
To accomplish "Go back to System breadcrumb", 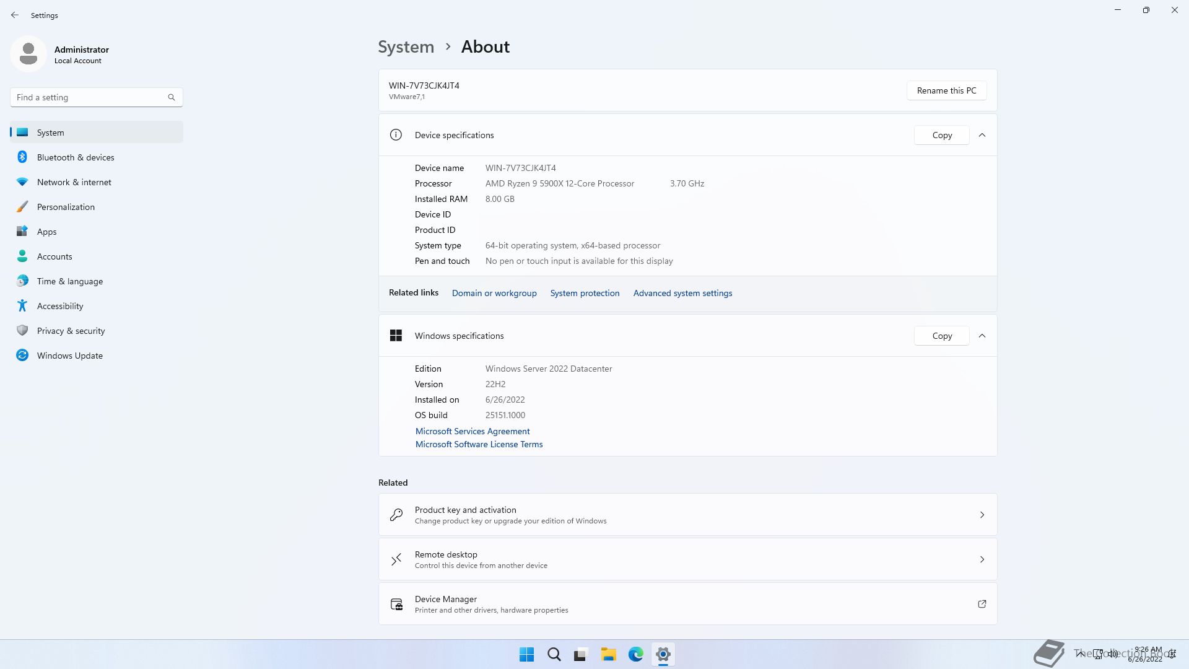I will click(406, 47).
